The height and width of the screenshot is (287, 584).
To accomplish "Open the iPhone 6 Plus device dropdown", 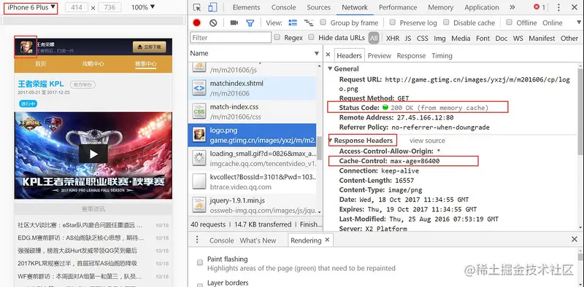I will pos(31,7).
